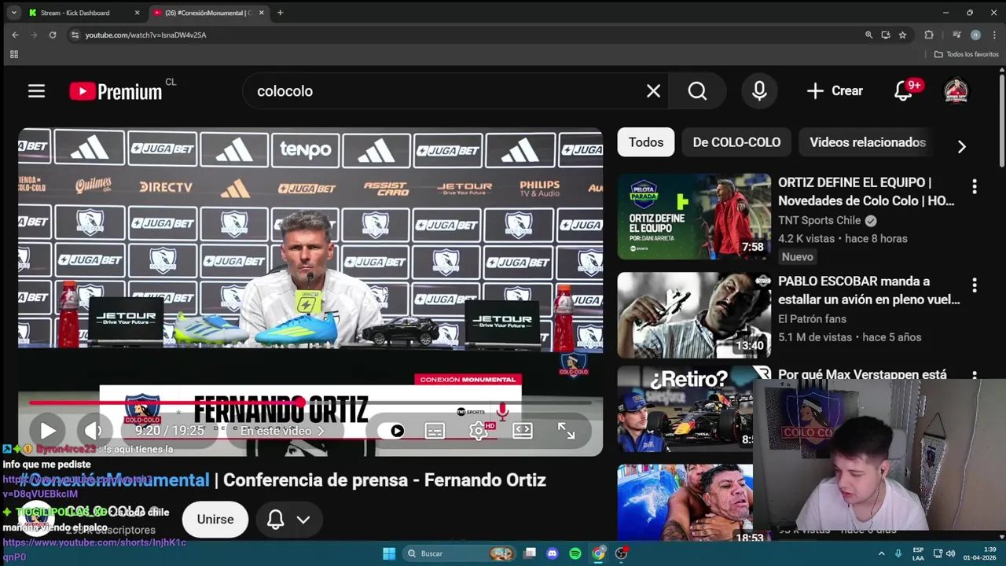Open Spotify from the taskbar
1006x566 pixels.
[x=575, y=553]
